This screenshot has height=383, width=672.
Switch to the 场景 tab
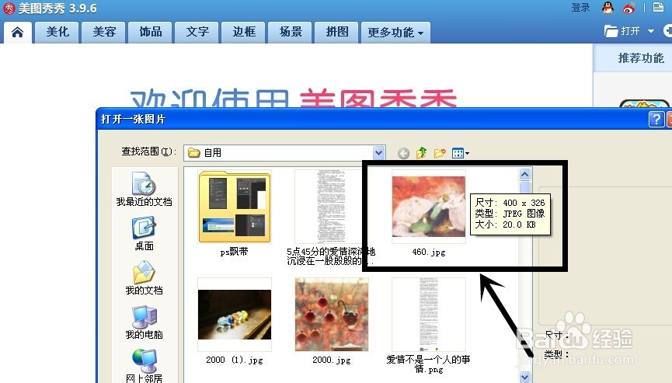click(x=291, y=32)
